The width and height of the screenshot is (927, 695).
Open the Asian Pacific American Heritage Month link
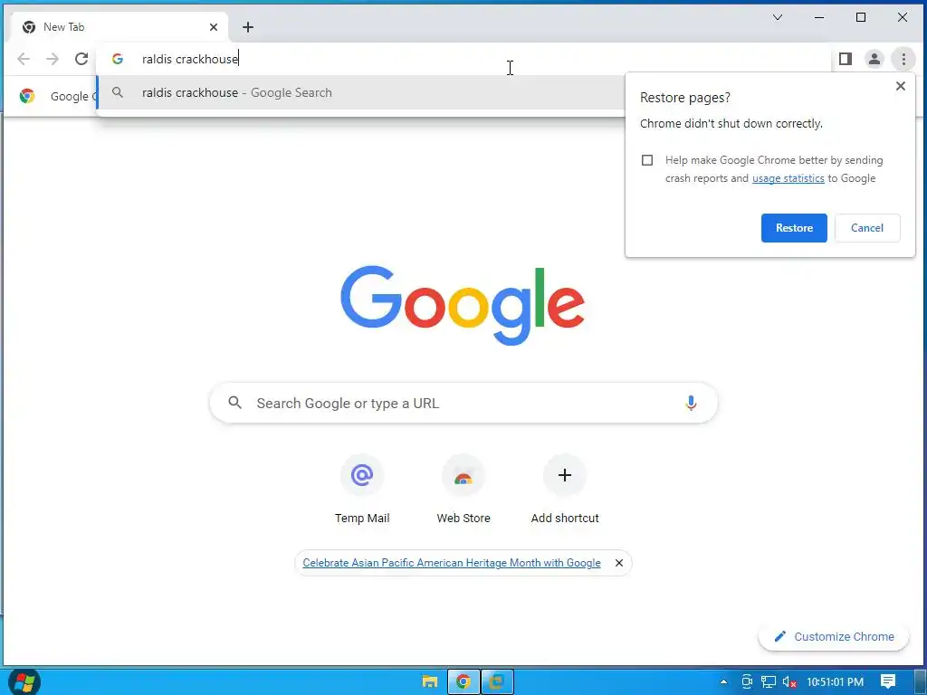[x=452, y=563]
